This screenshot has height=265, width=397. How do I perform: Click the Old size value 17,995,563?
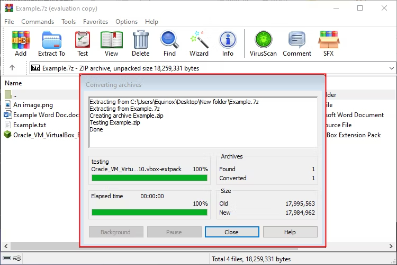coord(300,204)
